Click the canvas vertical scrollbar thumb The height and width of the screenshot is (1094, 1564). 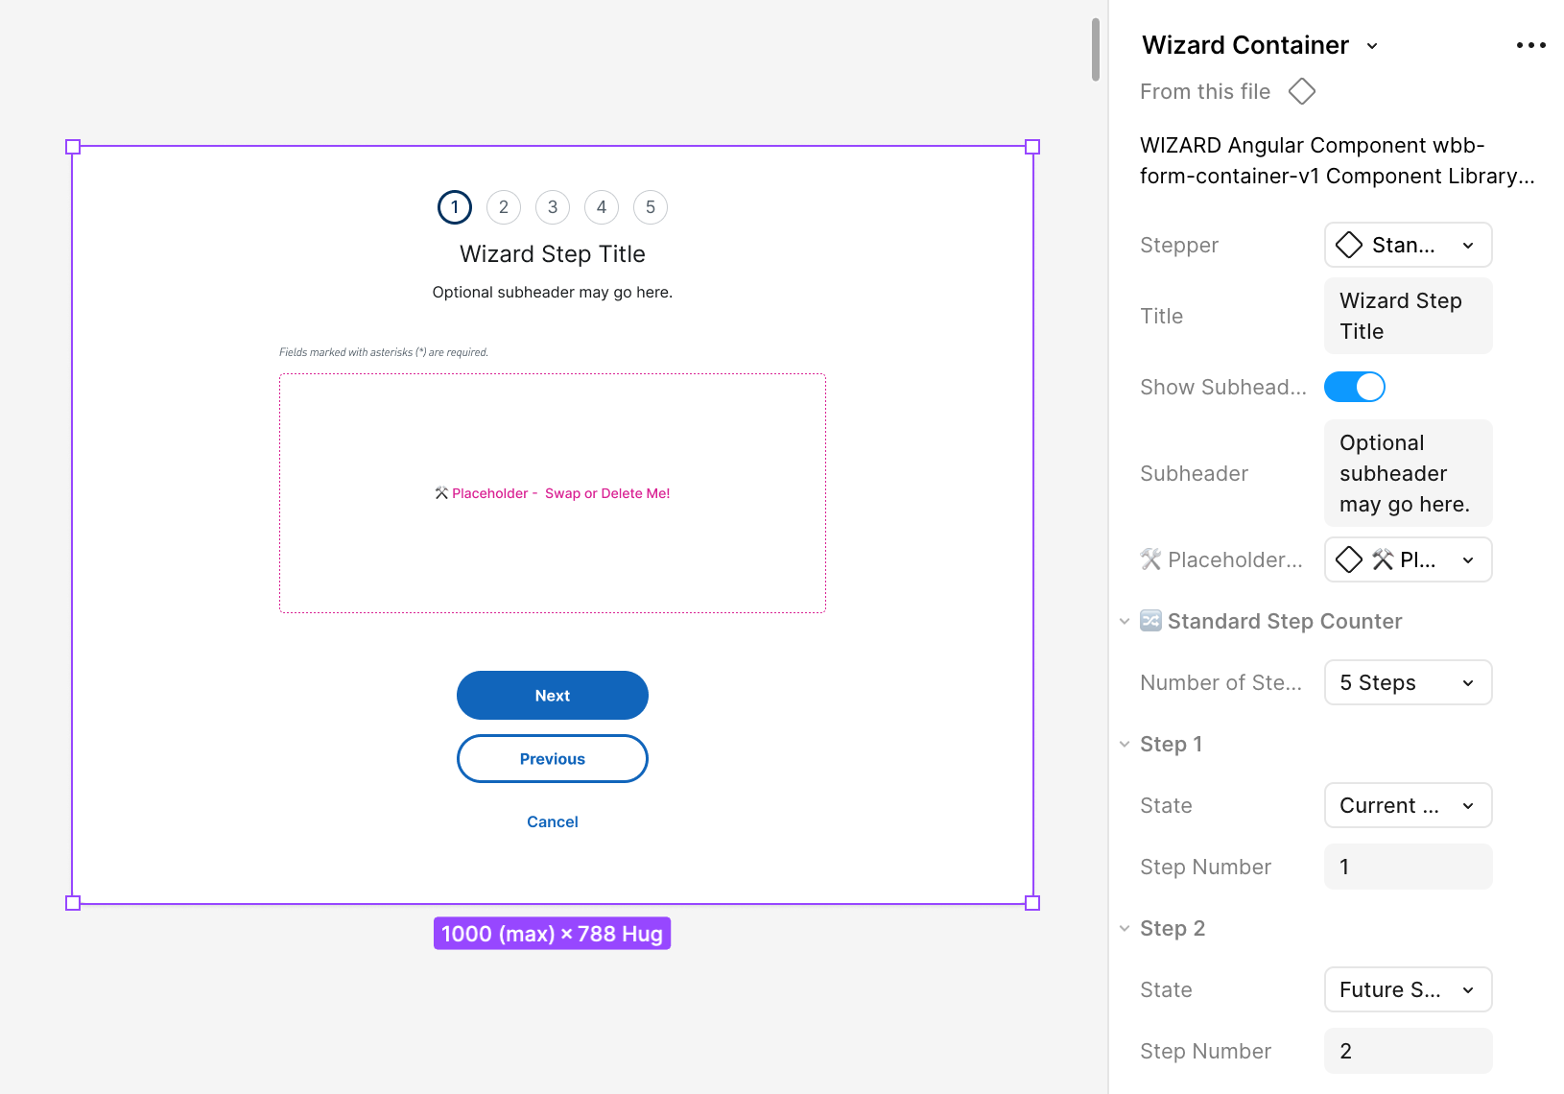[x=1096, y=50]
